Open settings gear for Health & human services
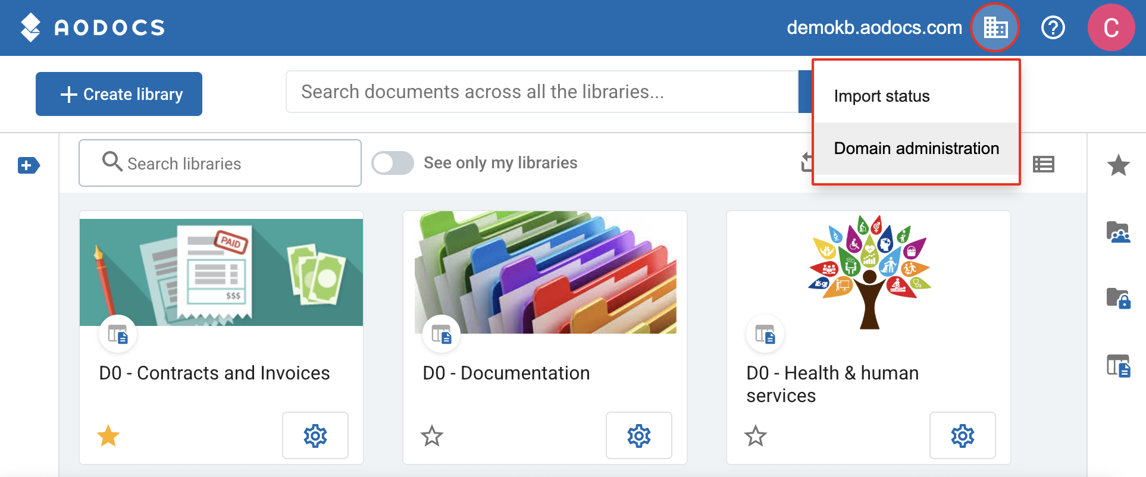1146x477 pixels. pyautogui.click(x=963, y=435)
